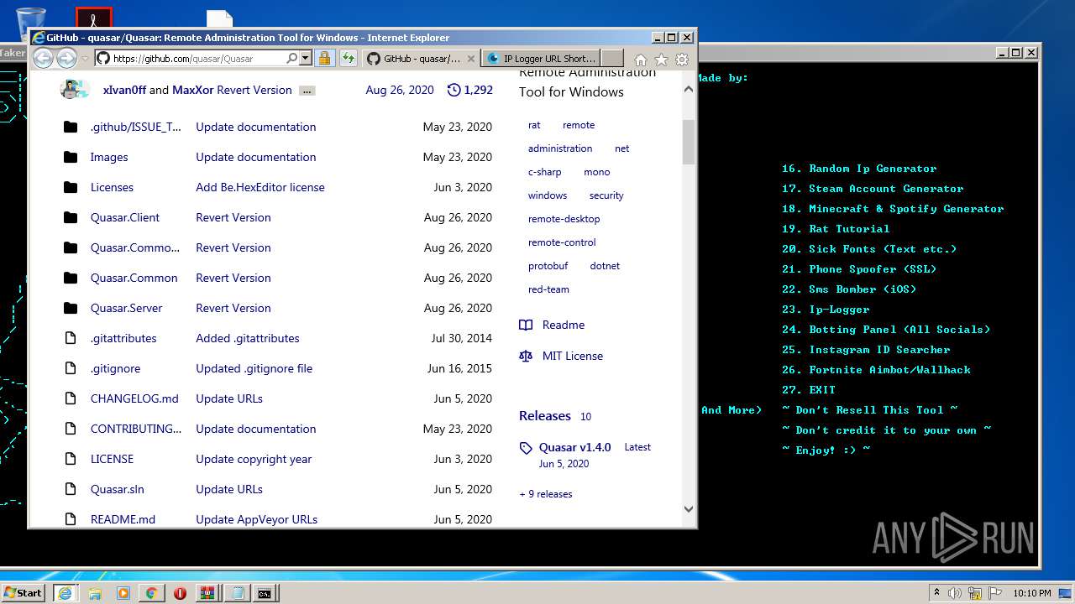Open the 'Update AppVeyor URLs' commit
Image resolution: width=1075 pixels, height=604 pixels.
tap(257, 519)
